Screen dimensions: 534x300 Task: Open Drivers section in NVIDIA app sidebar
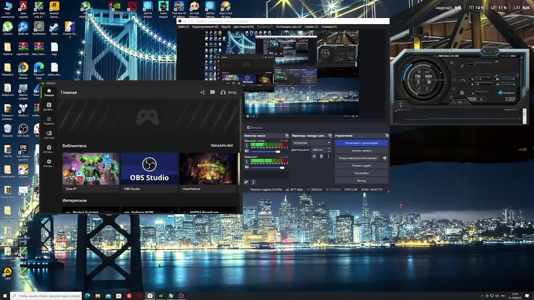tap(49, 107)
